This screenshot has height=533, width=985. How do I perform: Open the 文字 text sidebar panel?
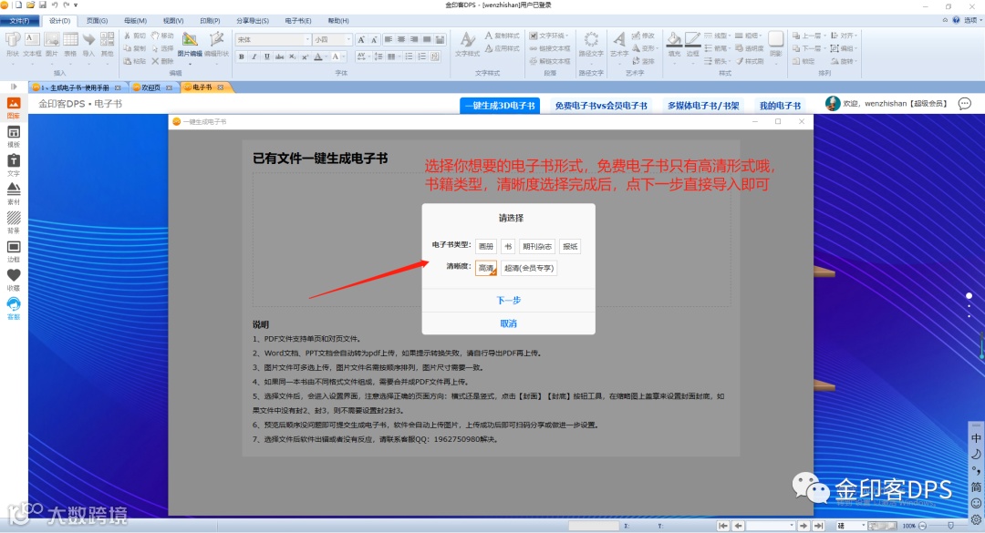point(13,165)
